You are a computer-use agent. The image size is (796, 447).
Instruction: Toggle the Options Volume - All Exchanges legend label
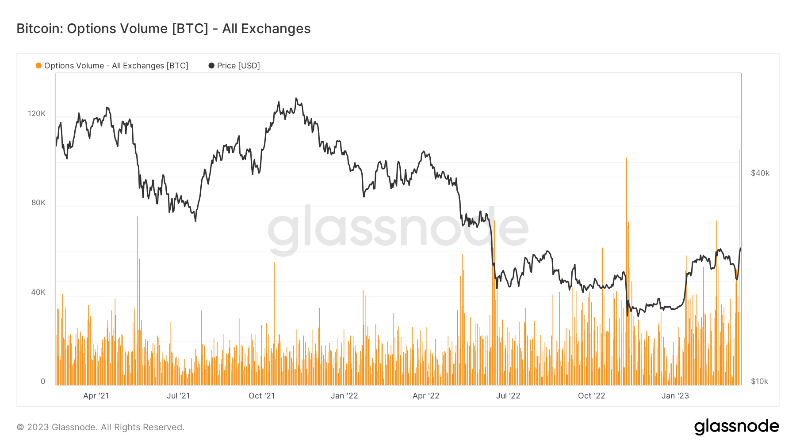[116, 66]
